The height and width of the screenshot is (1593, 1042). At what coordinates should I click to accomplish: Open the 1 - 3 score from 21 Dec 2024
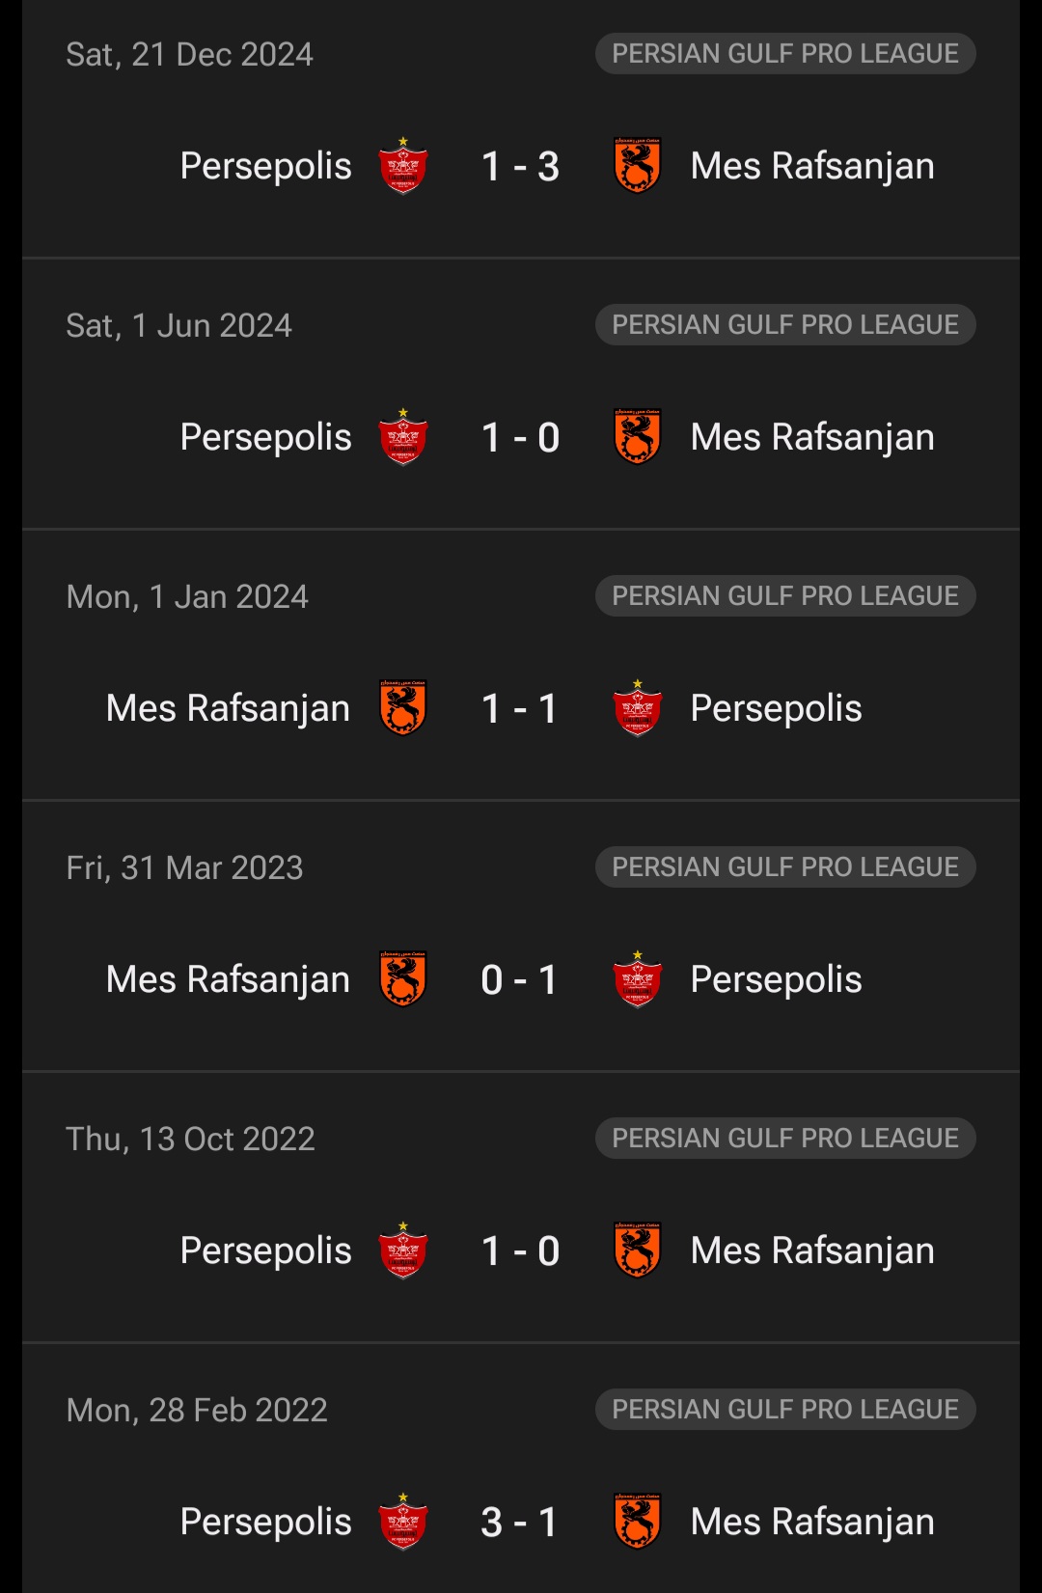pyautogui.click(x=520, y=167)
